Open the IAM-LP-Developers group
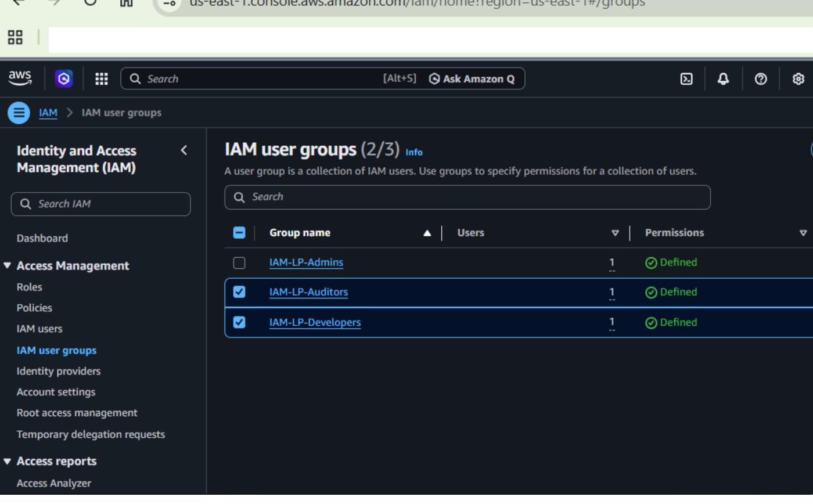 point(315,322)
